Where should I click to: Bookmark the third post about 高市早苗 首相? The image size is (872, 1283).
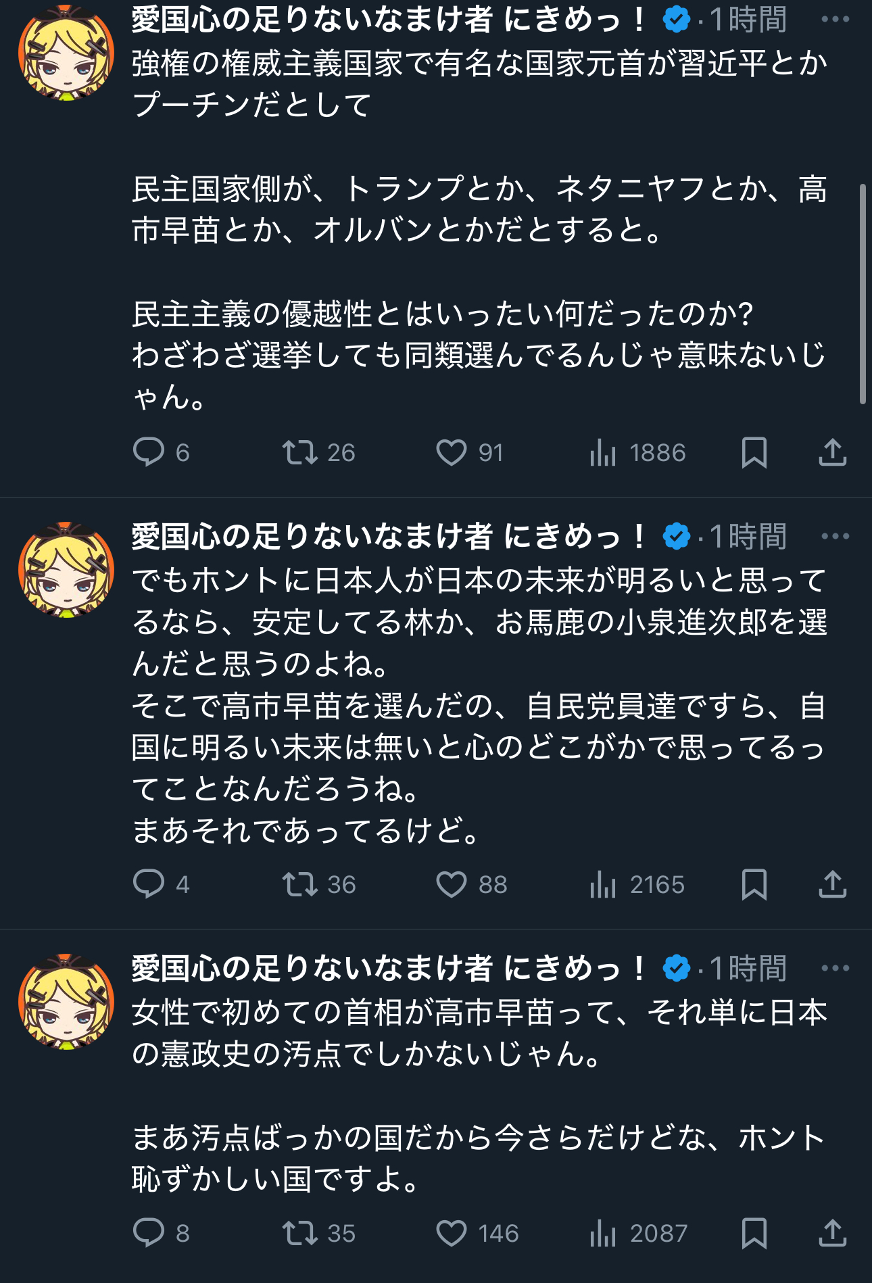754,1233
